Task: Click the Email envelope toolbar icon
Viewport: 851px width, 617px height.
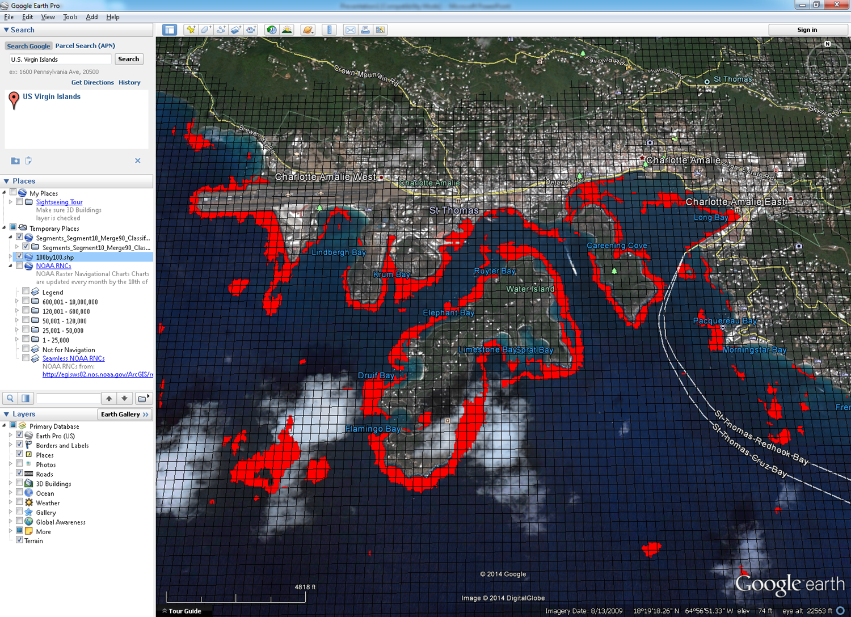Action: tap(351, 30)
